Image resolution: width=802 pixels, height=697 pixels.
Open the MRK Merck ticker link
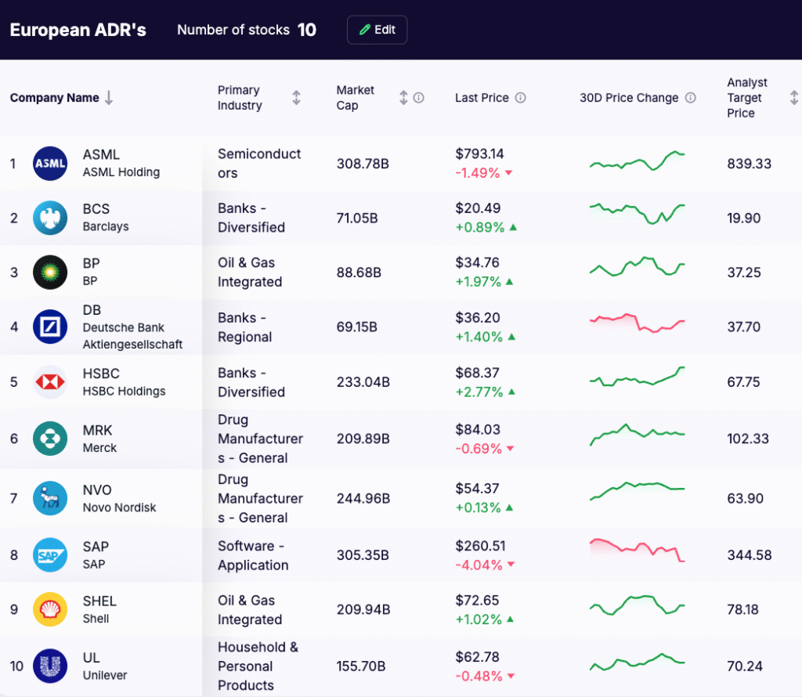point(98,430)
